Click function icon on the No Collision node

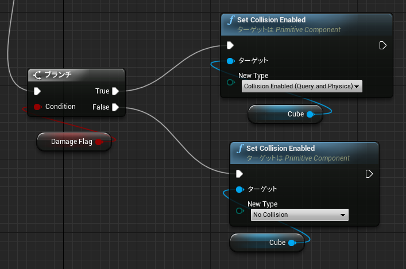[240, 149]
